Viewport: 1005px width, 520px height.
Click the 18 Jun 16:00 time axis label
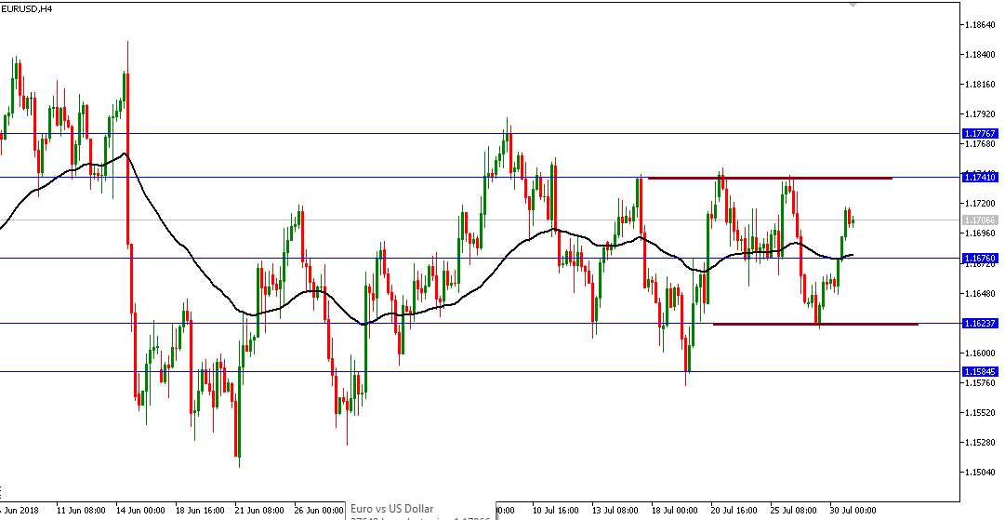(x=201, y=511)
